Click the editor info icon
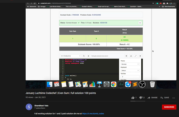The width and height of the screenshot is (179, 117). [x=126, y=56]
